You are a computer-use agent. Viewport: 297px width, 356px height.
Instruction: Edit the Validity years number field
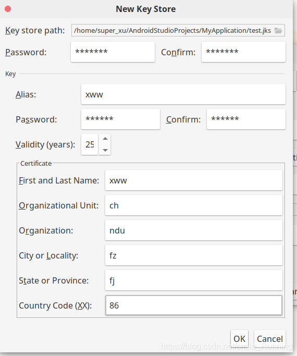tap(90, 144)
